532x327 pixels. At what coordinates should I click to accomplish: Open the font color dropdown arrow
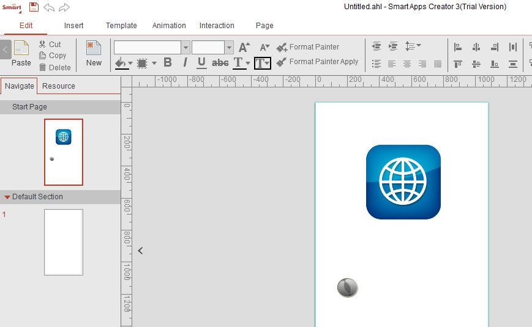[x=248, y=63]
